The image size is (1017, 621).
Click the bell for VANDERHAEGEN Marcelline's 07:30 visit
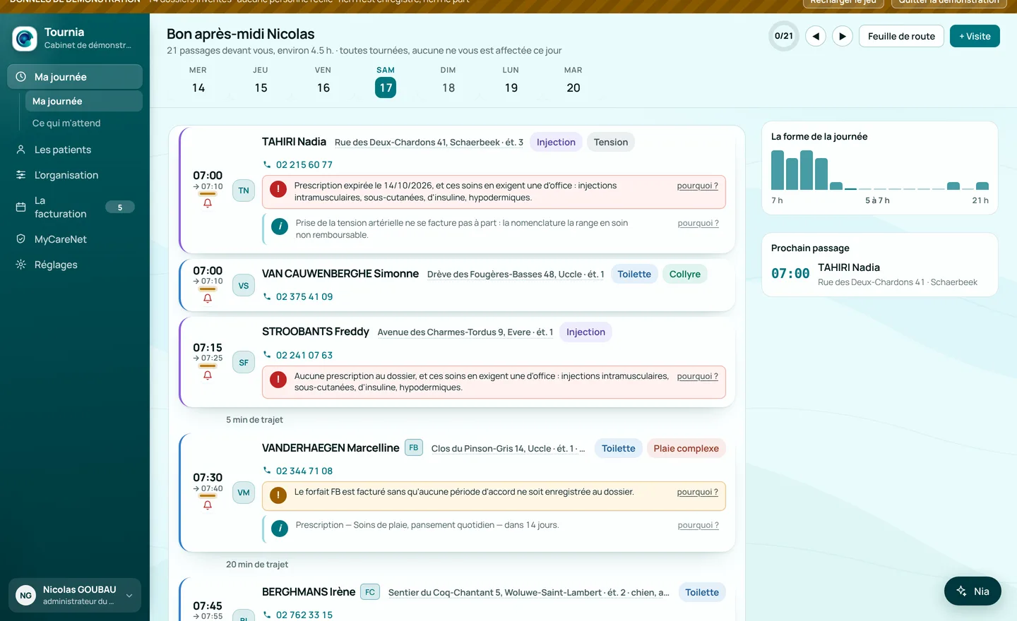[x=208, y=505]
